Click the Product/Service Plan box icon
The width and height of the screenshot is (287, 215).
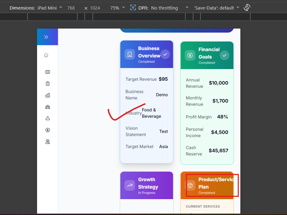(190, 185)
